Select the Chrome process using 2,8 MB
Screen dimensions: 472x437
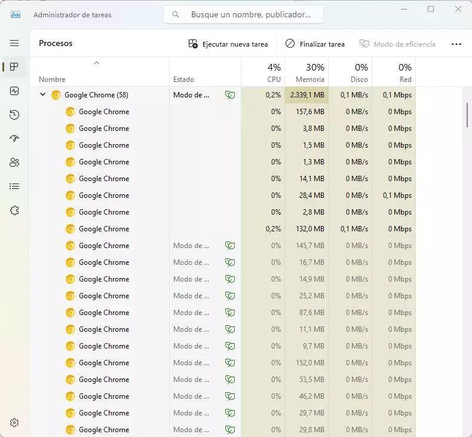pyautogui.click(x=223, y=212)
